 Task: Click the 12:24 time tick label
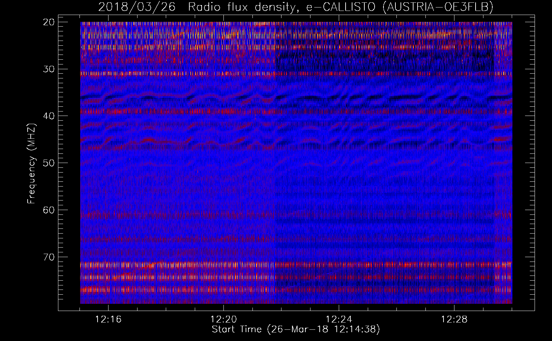coord(339,320)
